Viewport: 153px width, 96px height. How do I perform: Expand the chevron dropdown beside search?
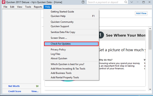(132, 2)
